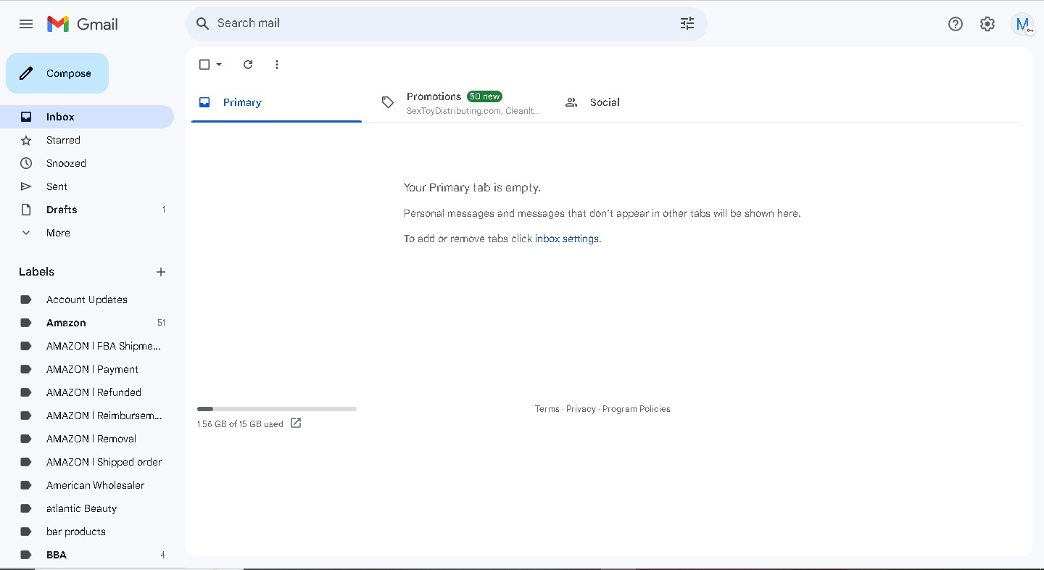Click the refresh mail icon

[248, 65]
